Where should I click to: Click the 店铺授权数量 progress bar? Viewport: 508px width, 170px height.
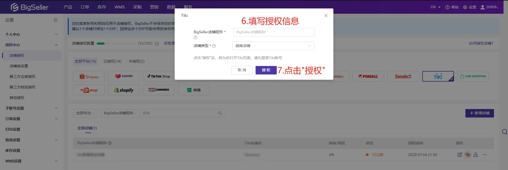coord(116,44)
